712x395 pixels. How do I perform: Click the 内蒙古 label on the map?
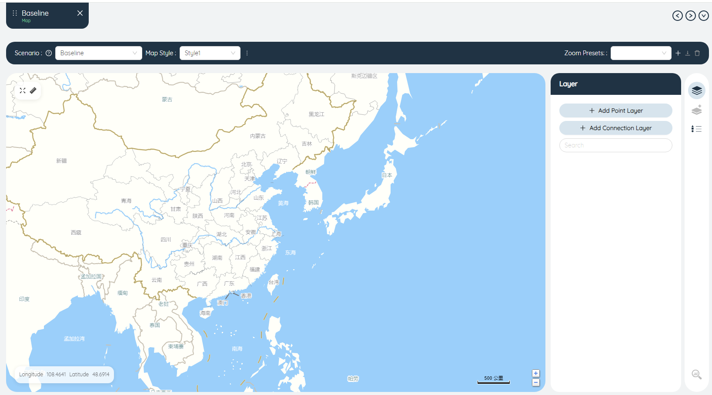pyautogui.click(x=258, y=136)
